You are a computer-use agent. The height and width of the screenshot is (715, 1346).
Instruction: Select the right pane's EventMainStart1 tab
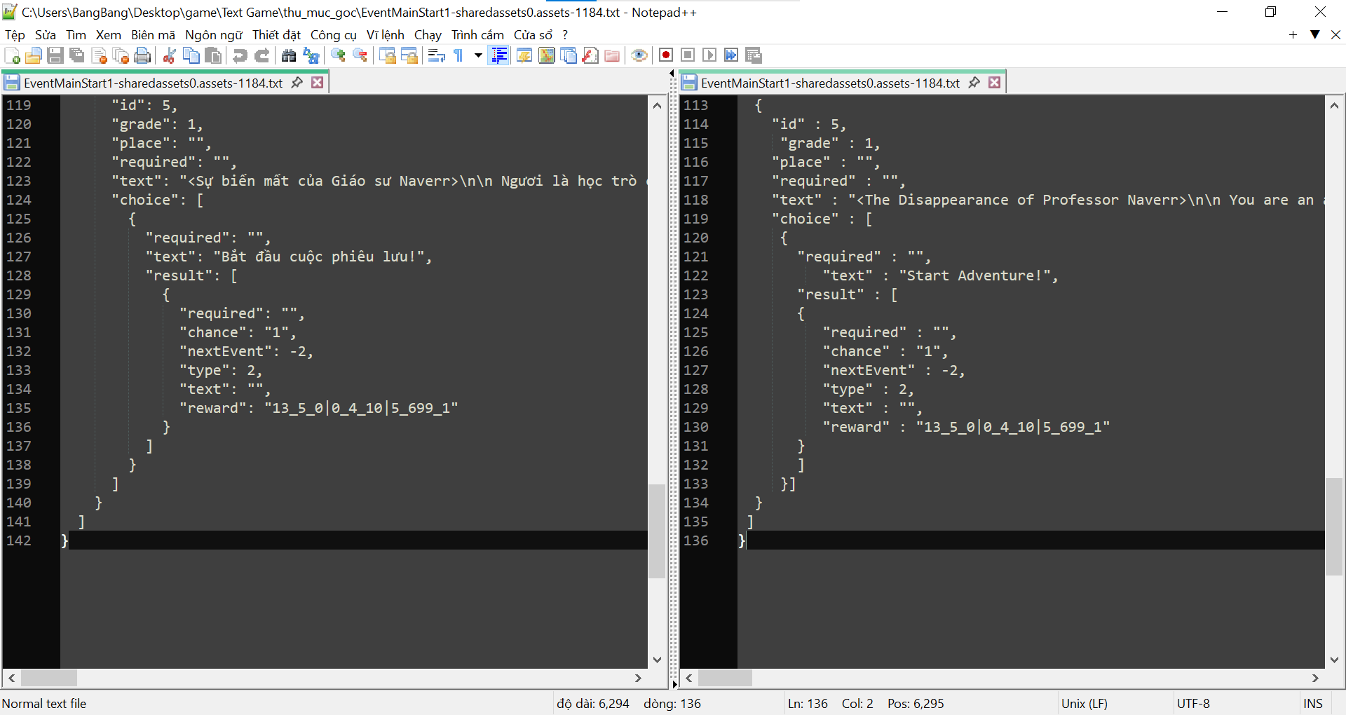click(830, 83)
